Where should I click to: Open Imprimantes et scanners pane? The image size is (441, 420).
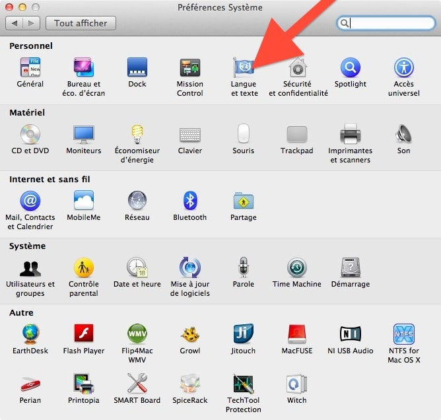coord(351,134)
